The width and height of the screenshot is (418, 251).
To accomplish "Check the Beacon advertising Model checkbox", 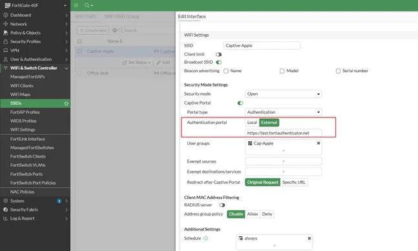I will [282, 71].
